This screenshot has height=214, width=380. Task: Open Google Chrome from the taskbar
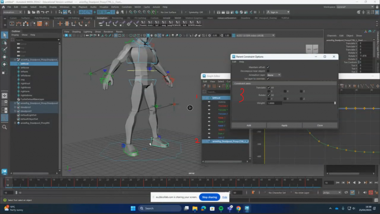[239, 208]
